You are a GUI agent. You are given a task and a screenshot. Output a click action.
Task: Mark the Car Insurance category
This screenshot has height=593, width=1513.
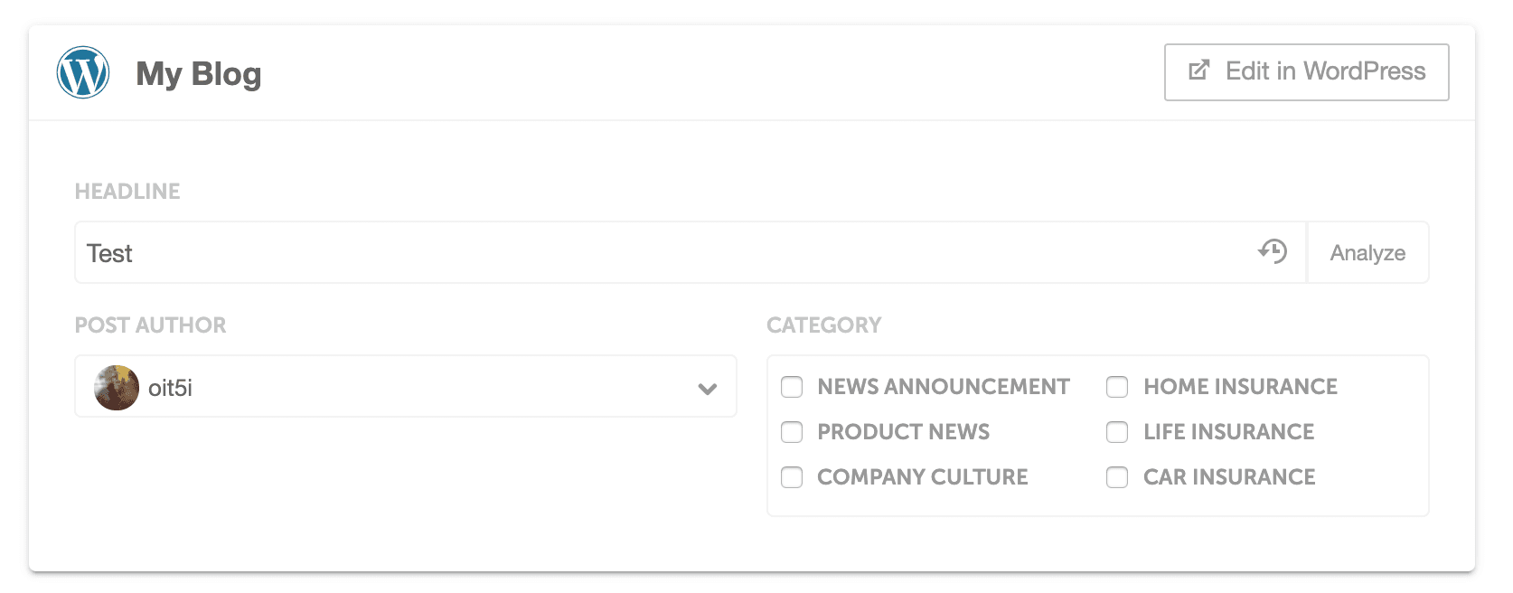(x=1117, y=477)
